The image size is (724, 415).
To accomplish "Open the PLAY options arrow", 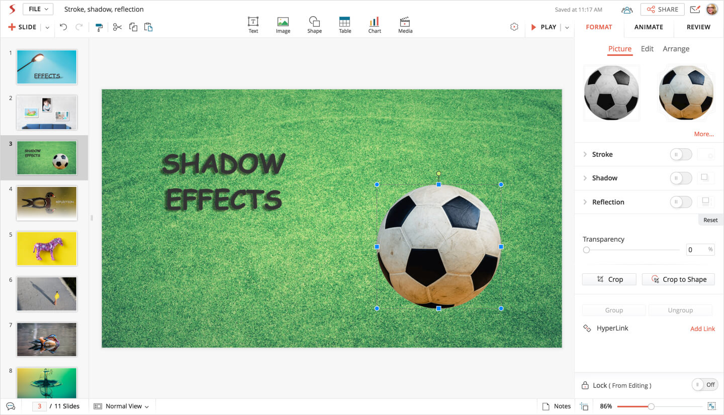I will (x=567, y=28).
